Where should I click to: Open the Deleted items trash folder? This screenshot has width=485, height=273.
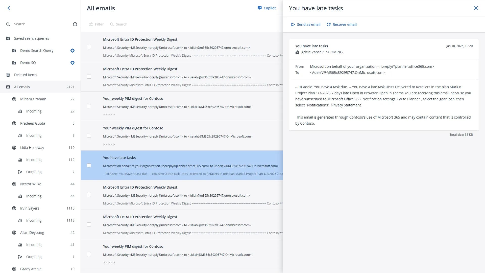(x=25, y=75)
